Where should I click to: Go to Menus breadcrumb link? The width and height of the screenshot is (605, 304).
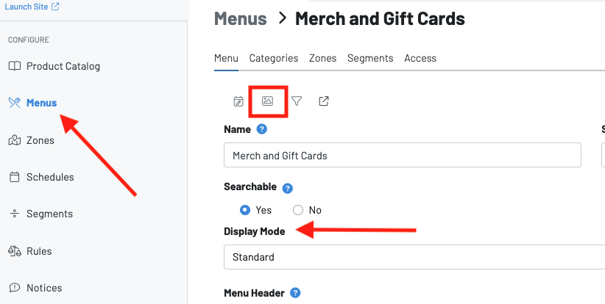[240, 18]
